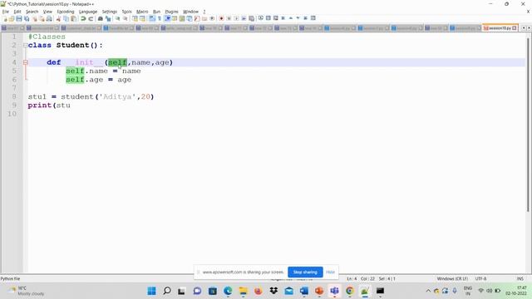Create a new document via toolbar icon
The width and height of the screenshot is (532, 299).
5,18
